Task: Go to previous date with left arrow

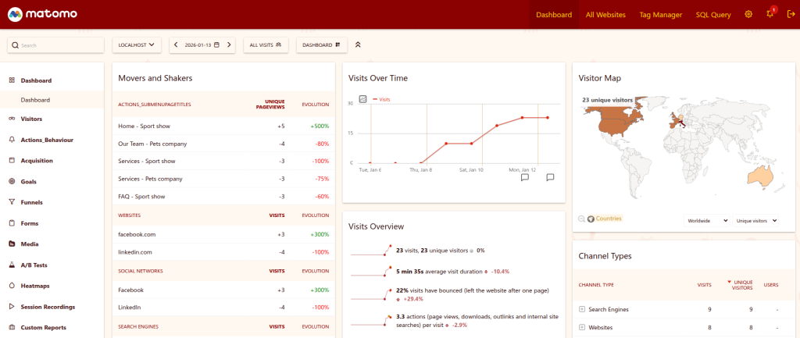Action: tap(177, 45)
